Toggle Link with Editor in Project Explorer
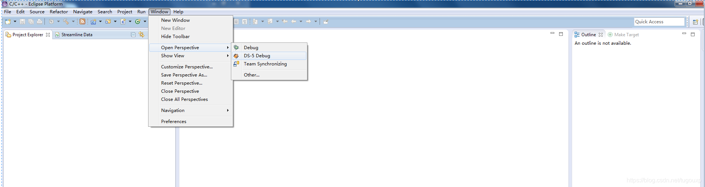Viewport: 705px width, 187px height. [141, 34]
